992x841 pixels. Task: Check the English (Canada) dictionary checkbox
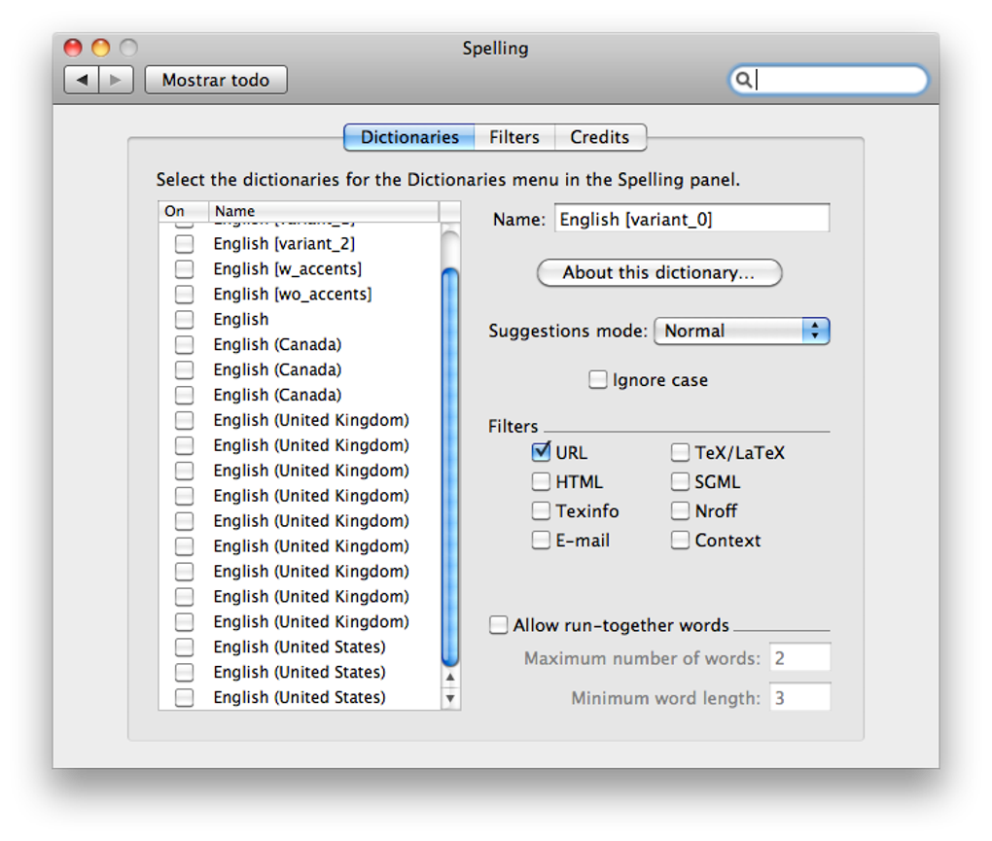pos(184,344)
